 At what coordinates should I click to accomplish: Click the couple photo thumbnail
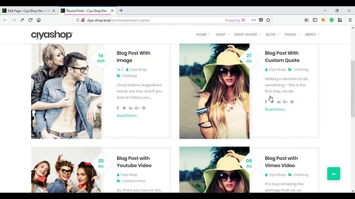click(x=66, y=91)
